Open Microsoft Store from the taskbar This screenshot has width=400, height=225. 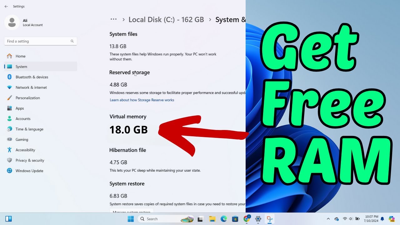(x=235, y=219)
